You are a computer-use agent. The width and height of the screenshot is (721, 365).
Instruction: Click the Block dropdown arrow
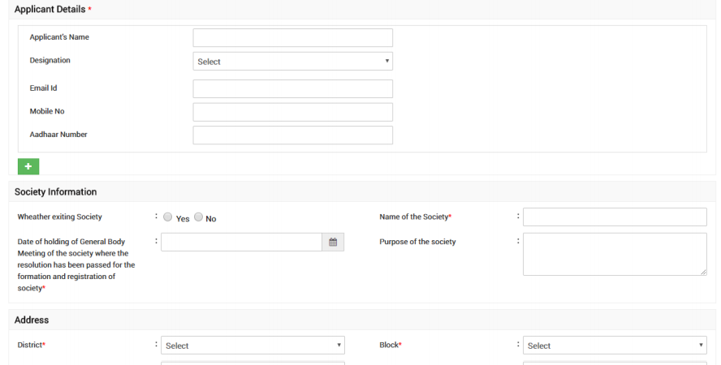pyautogui.click(x=702, y=346)
